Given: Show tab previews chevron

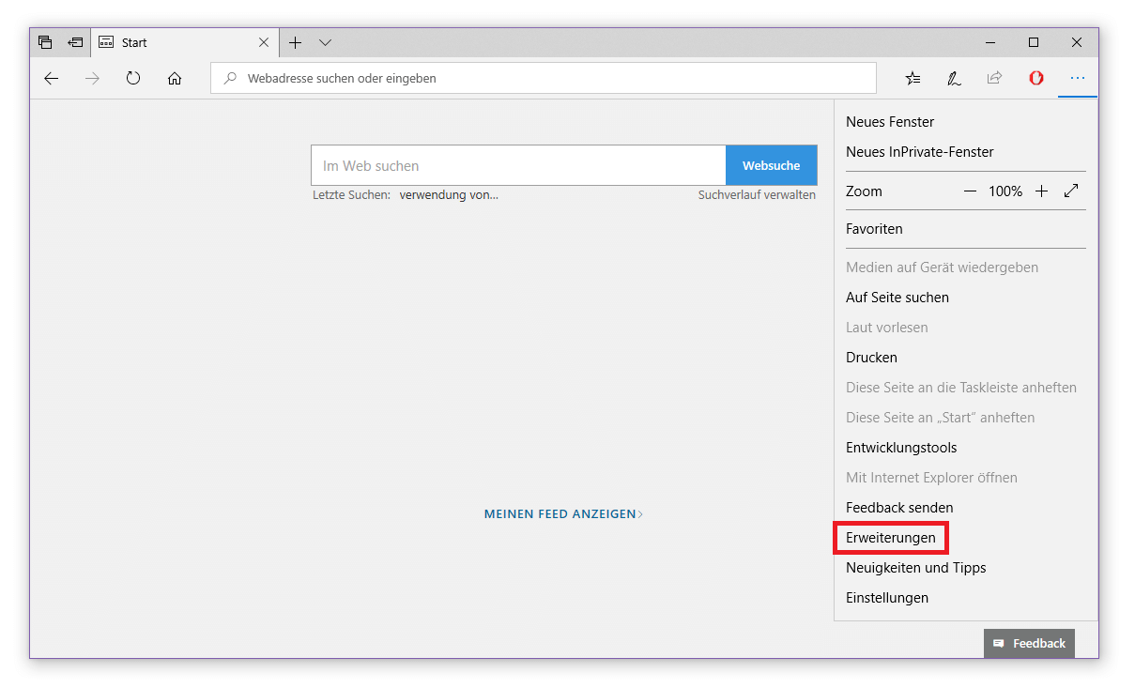Looking at the screenshot, I should click(x=325, y=42).
